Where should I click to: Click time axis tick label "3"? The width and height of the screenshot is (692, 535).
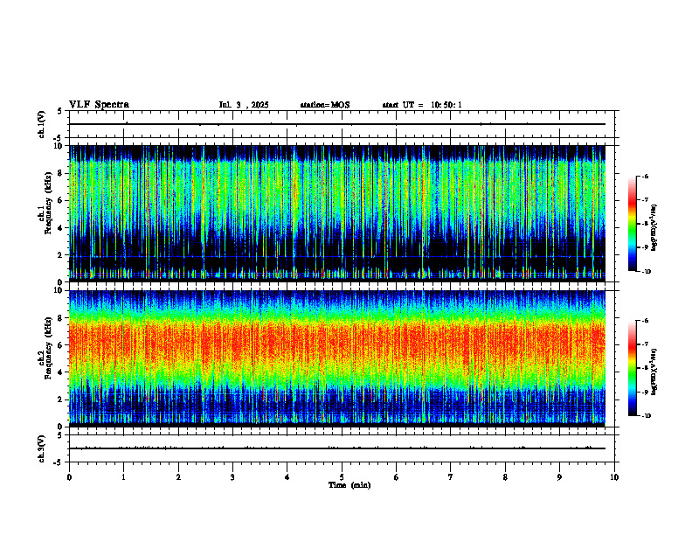[x=232, y=477]
